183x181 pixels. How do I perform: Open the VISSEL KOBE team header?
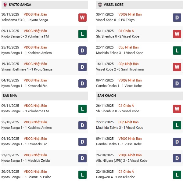click(x=113, y=5)
